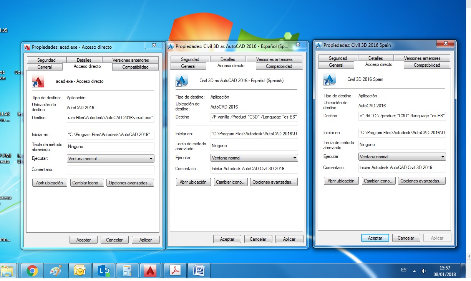Open Calculator from the taskbar
This screenshot has width=471, height=281.
pyautogui.click(x=128, y=271)
